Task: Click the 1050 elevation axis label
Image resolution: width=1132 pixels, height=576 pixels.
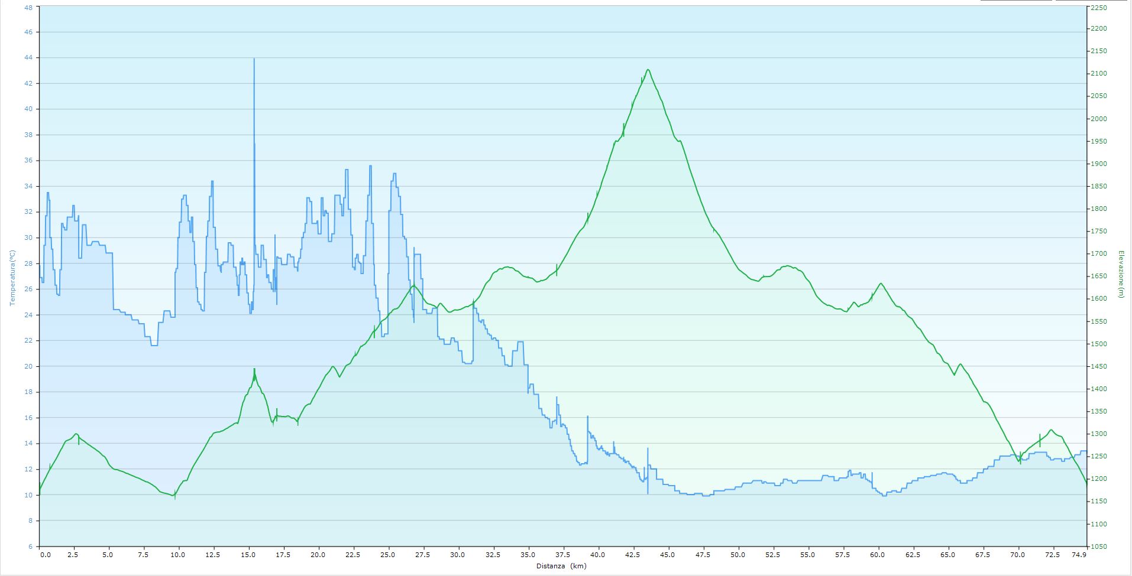Action: 1099,546
